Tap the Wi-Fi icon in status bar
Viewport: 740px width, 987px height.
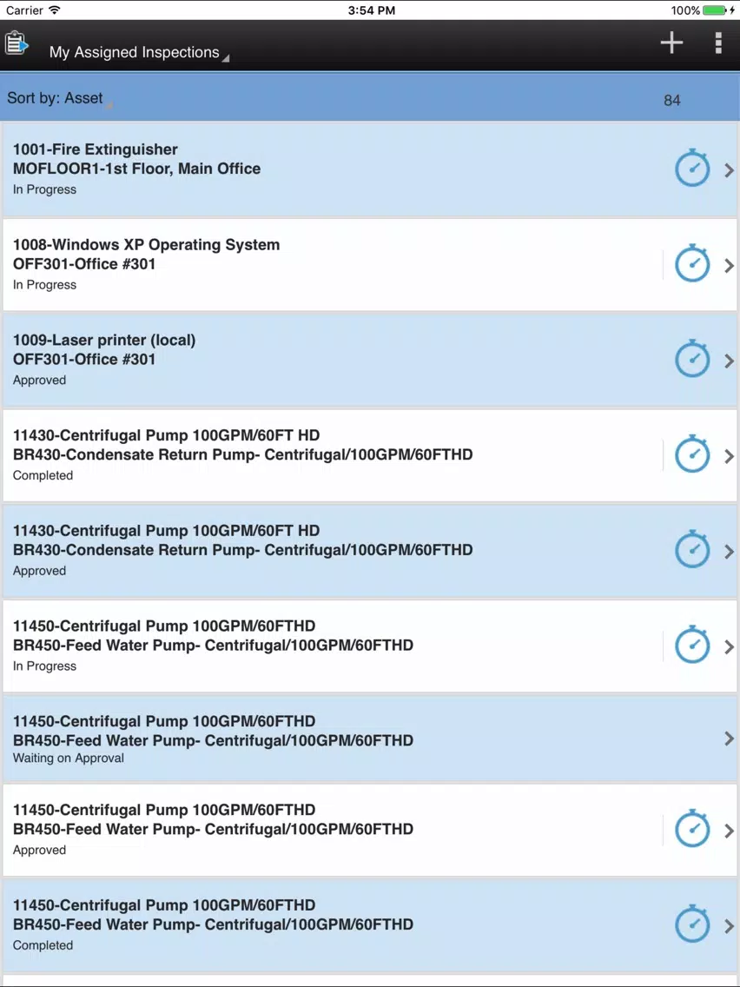point(55,10)
